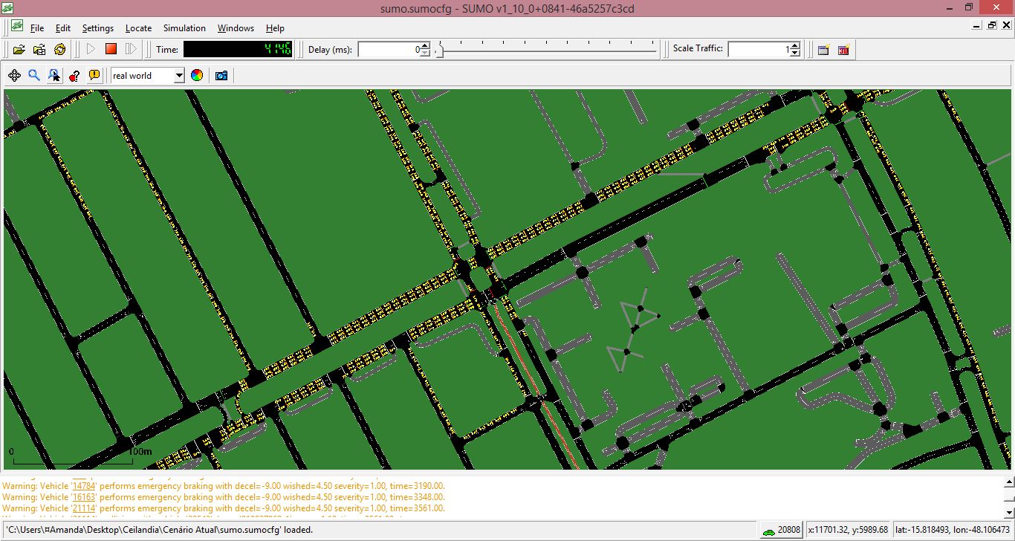Decrease the Scale Traffic spinner value

point(795,53)
